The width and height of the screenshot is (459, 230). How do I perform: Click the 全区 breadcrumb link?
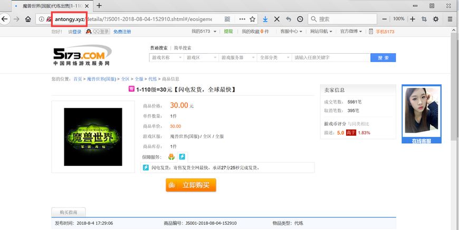click(125, 79)
